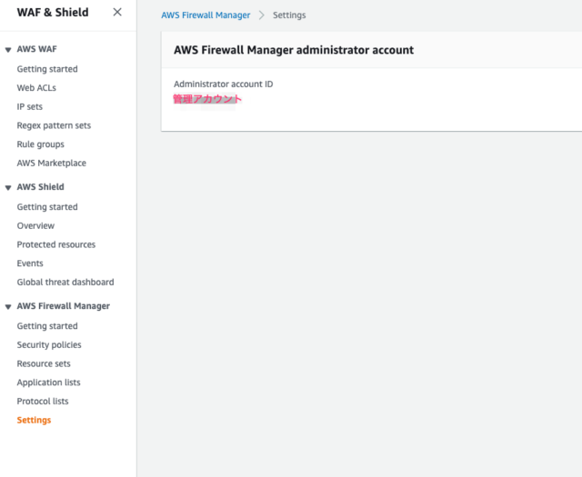582x477 pixels.
Task: Open Regex pattern sets
Action: [x=54, y=125]
